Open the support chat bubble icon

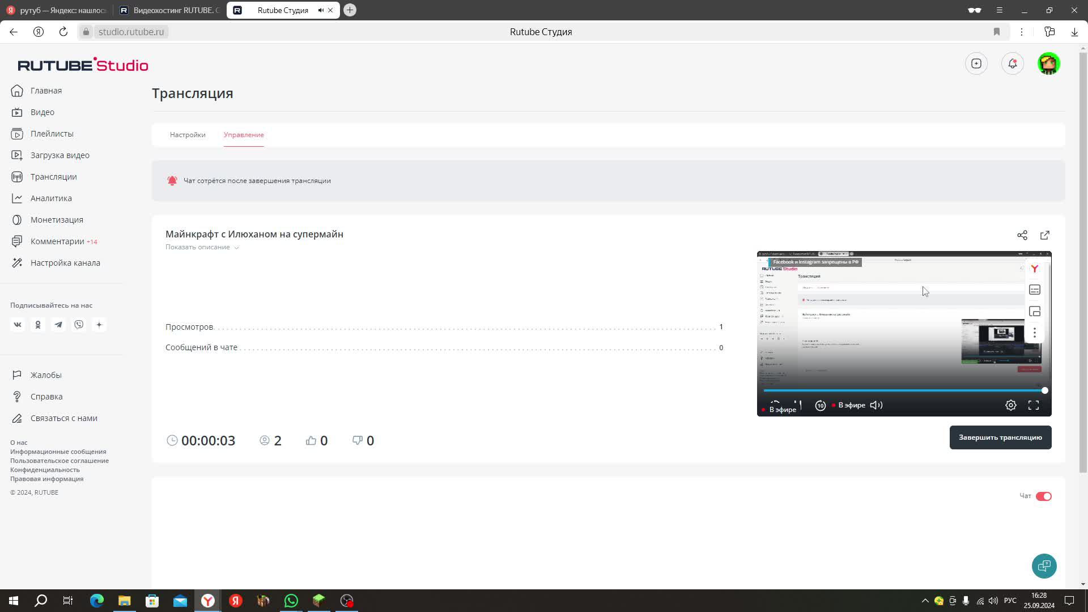[x=1044, y=566]
